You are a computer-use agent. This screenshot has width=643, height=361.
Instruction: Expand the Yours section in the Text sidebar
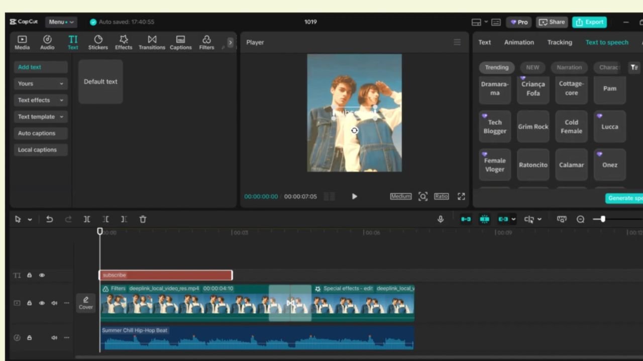coord(40,83)
